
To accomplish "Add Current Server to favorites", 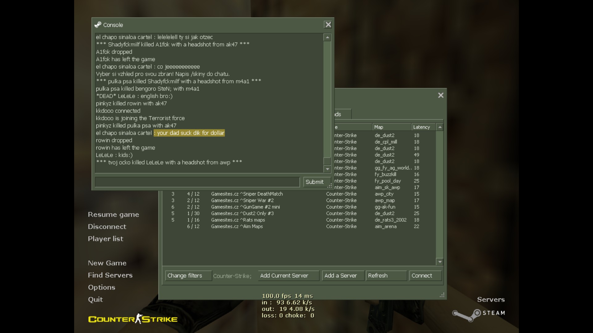I will (x=288, y=276).
